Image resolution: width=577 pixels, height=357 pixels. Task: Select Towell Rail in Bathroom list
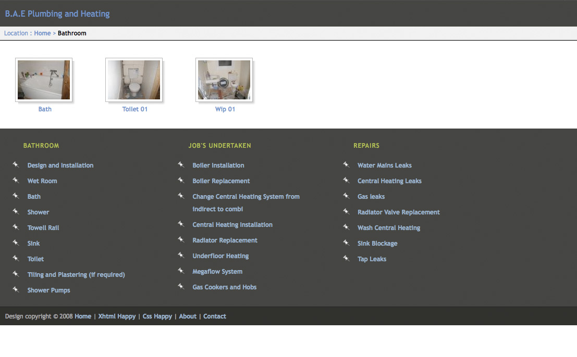pos(43,228)
